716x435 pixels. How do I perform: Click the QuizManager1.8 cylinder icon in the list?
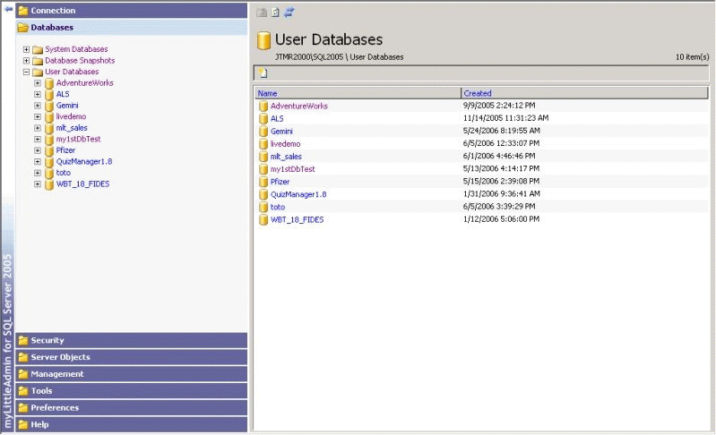pyautogui.click(x=263, y=194)
